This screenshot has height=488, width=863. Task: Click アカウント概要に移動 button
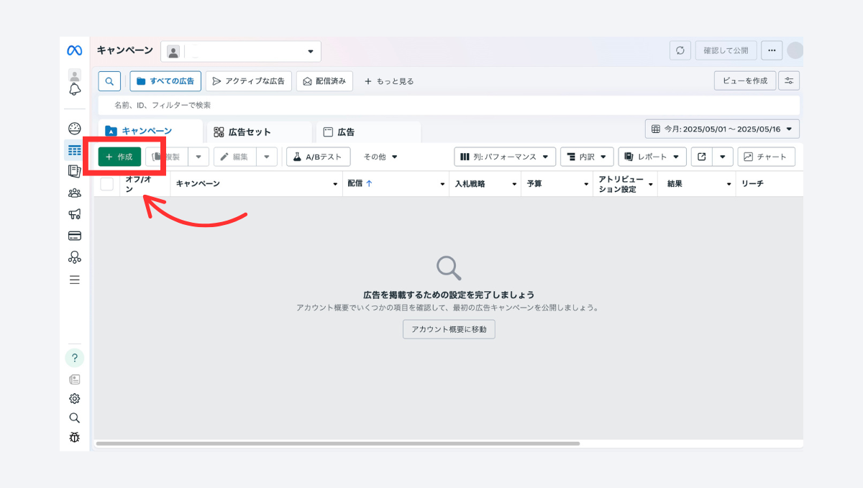(x=449, y=330)
